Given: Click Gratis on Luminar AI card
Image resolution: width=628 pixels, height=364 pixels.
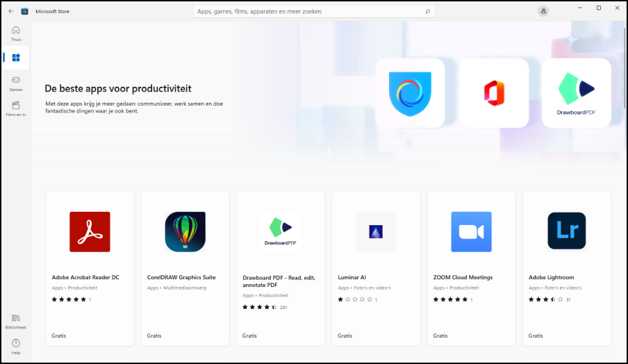Looking at the screenshot, I should (345, 336).
